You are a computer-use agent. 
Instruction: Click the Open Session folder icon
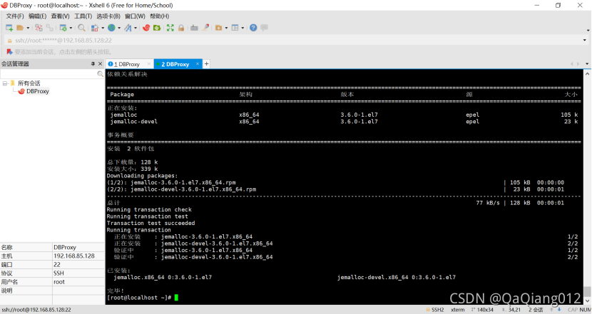21,28
